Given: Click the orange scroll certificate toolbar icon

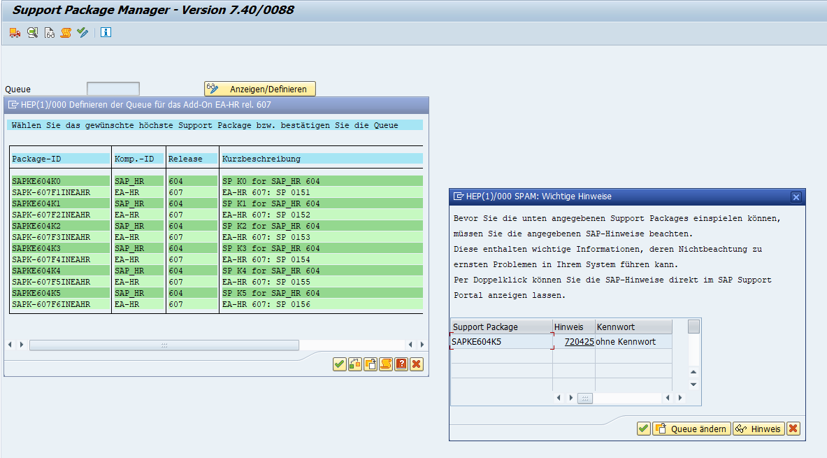Looking at the screenshot, I should coord(66,33).
